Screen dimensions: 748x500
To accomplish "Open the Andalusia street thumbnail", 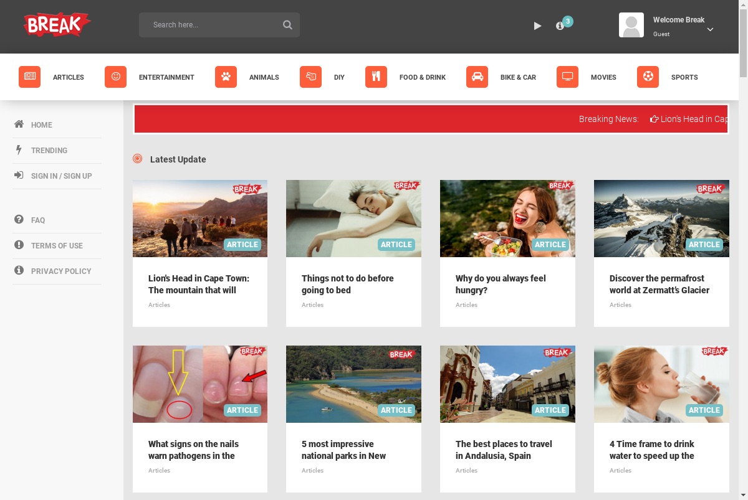I will click(507, 384).
